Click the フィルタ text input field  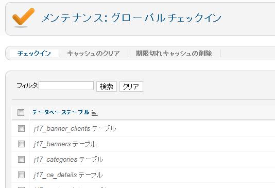[66, 86]
